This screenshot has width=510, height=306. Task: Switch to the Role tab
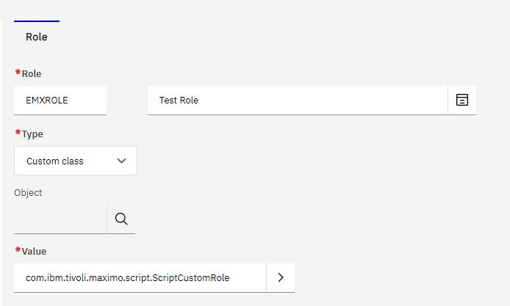pyautogui.click(x=37, y=37)
